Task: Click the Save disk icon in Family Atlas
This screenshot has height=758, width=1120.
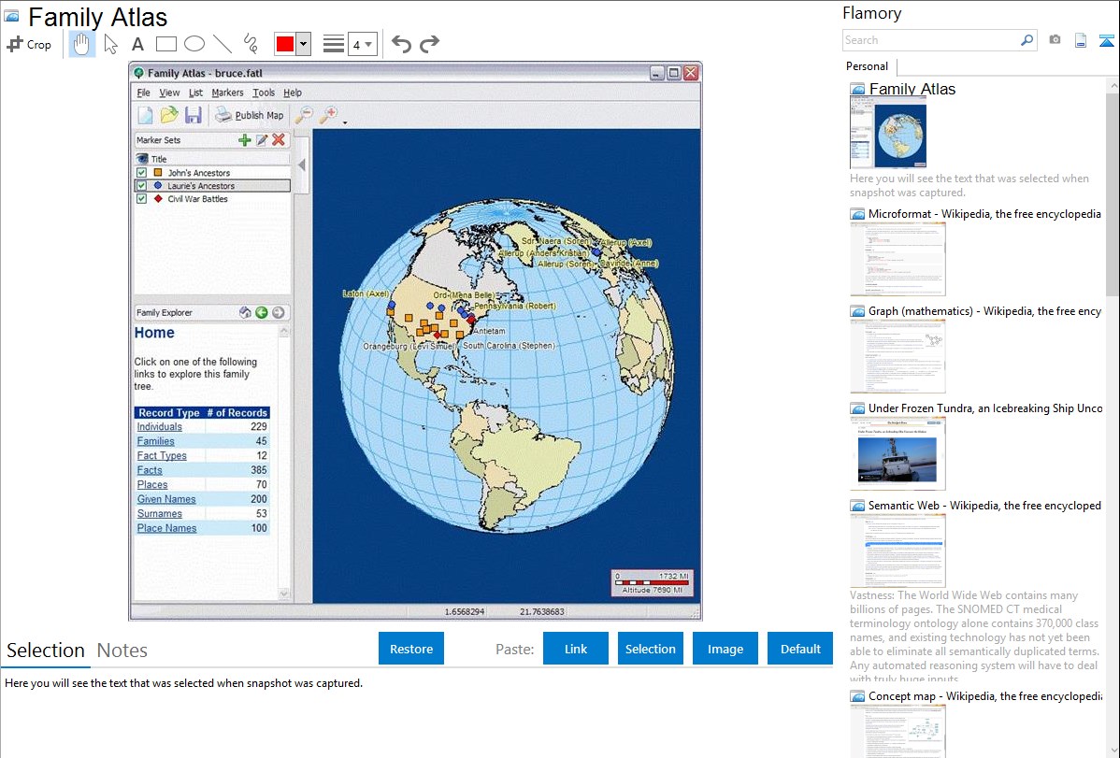Action: pos(193,115)
